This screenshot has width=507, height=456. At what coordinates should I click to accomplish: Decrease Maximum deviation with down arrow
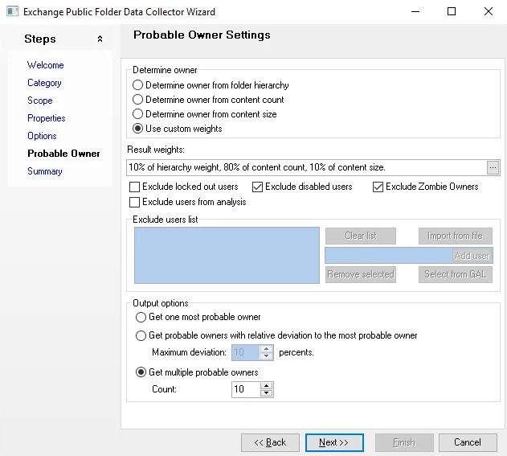267,356
